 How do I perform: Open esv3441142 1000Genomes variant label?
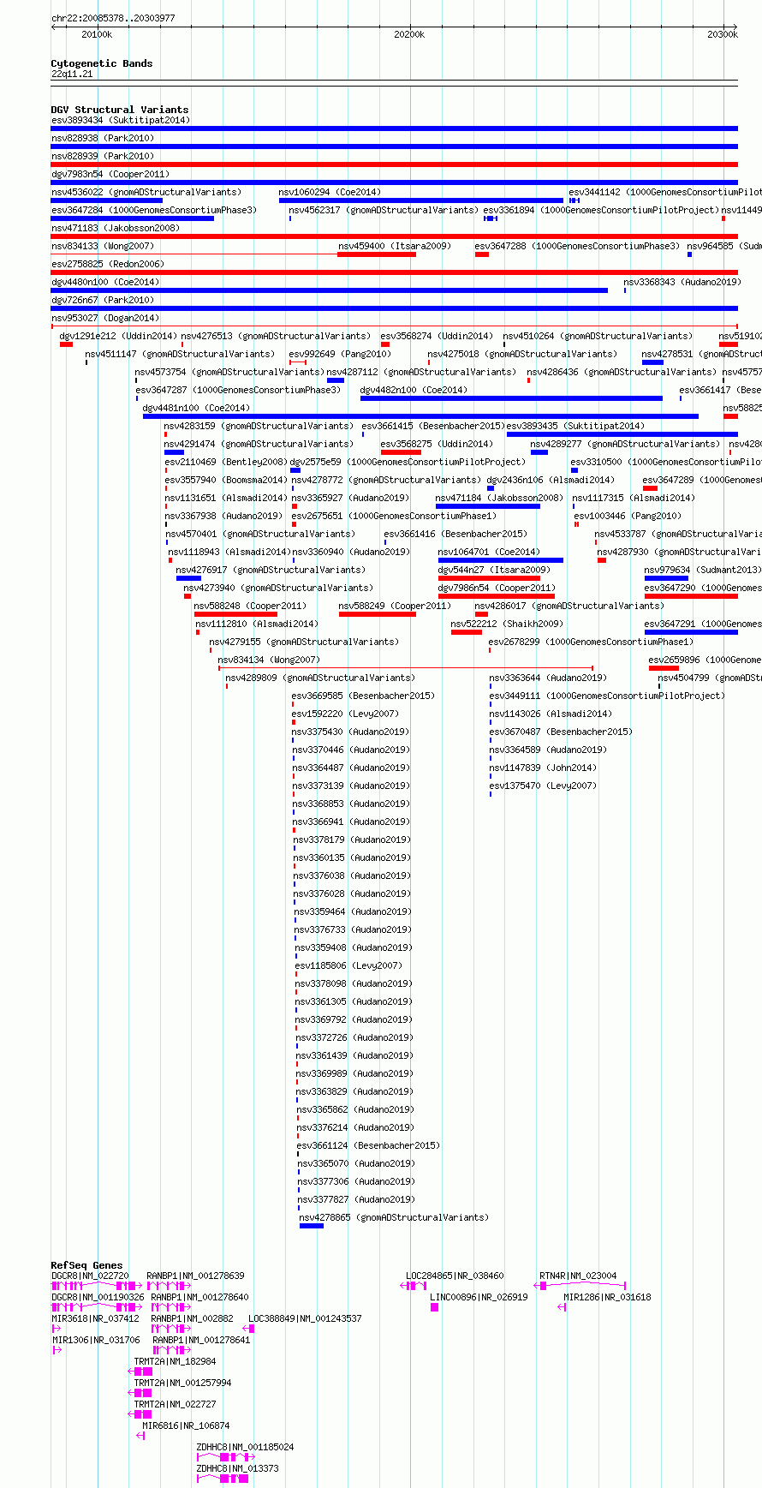[x=665, y=192]
